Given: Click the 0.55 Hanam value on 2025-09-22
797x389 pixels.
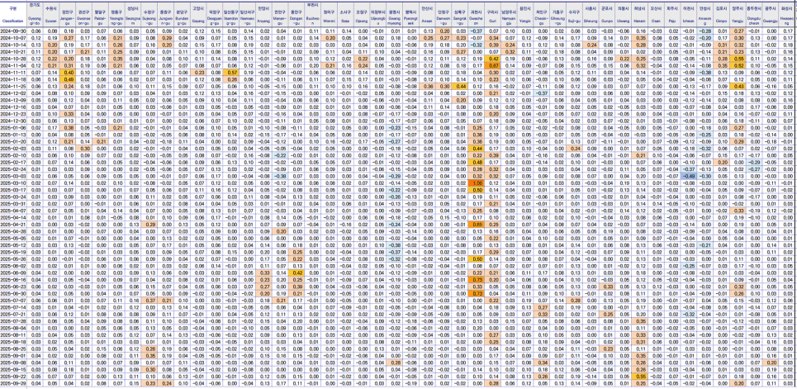Looking at the screenshot, I should pyautogui.click(x=640, y=376).
